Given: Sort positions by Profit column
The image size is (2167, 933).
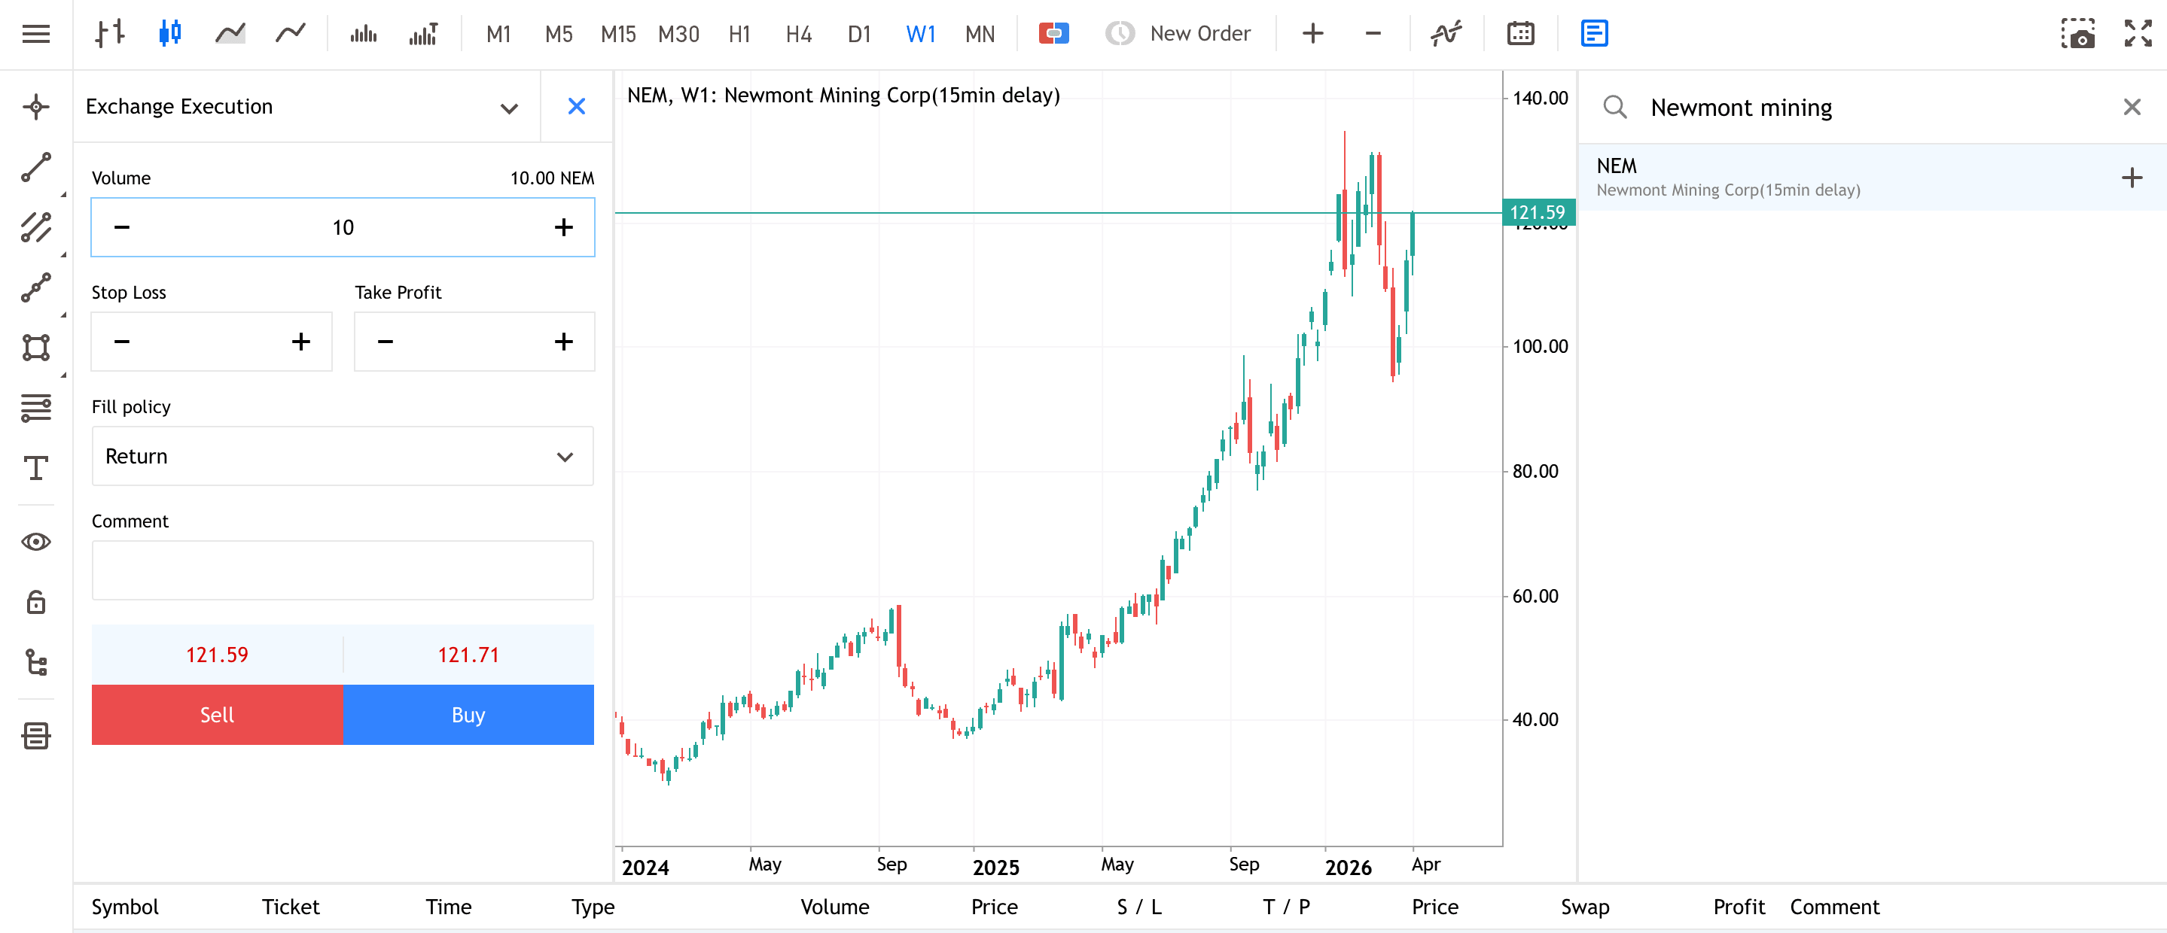Looking at the screenshot, I should 1739,907.
